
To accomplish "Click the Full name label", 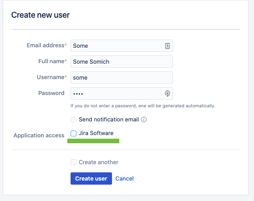I will [52, 61].
